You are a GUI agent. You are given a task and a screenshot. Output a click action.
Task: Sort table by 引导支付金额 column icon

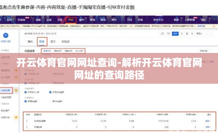(x=170, y=115)
